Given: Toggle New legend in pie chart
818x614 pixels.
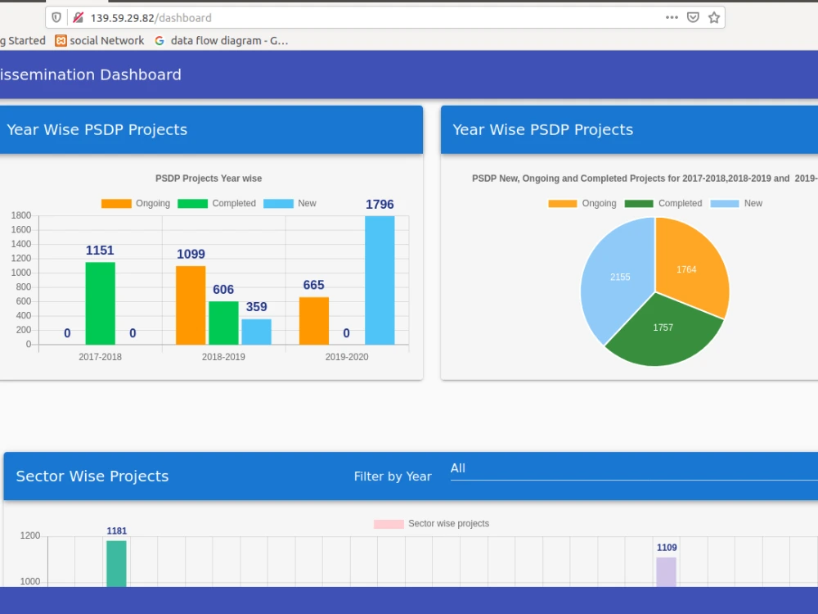Looking at the screenshot, I should coord(737,203).
